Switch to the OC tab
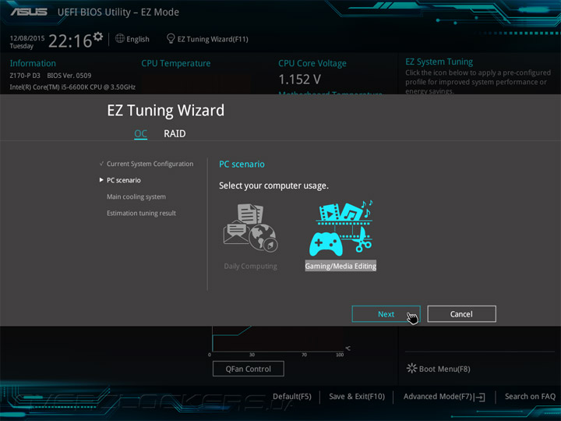561x421 pixels. coord(140,134)
